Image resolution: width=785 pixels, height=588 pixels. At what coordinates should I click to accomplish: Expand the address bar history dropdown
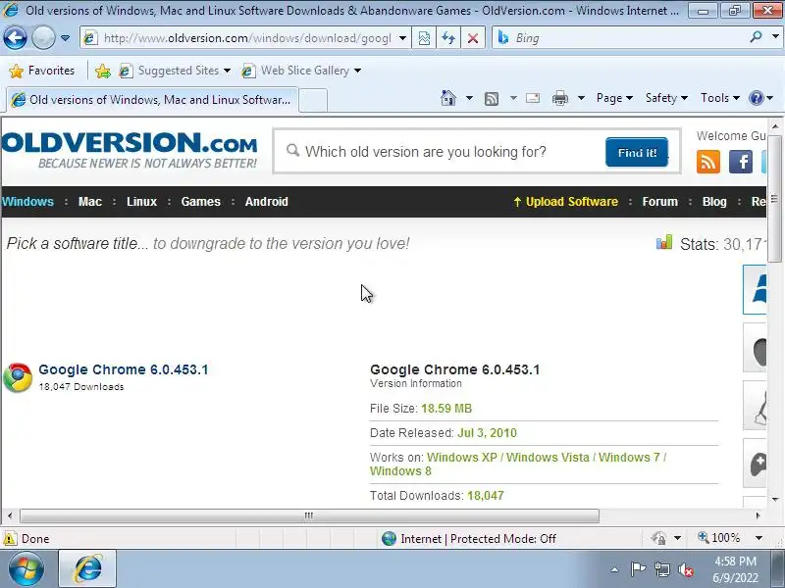(402, 38)
